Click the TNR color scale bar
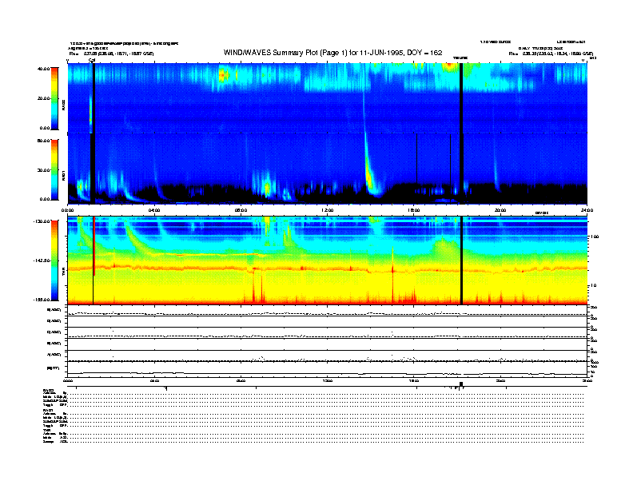 (54, 260)
